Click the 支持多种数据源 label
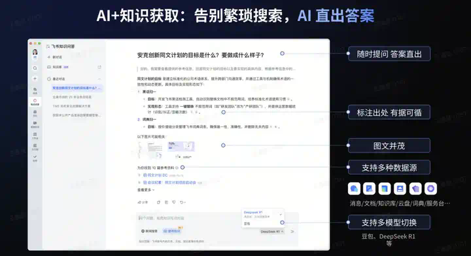The width and height of the screenshot is (471, 256). [x=389, y=168]
